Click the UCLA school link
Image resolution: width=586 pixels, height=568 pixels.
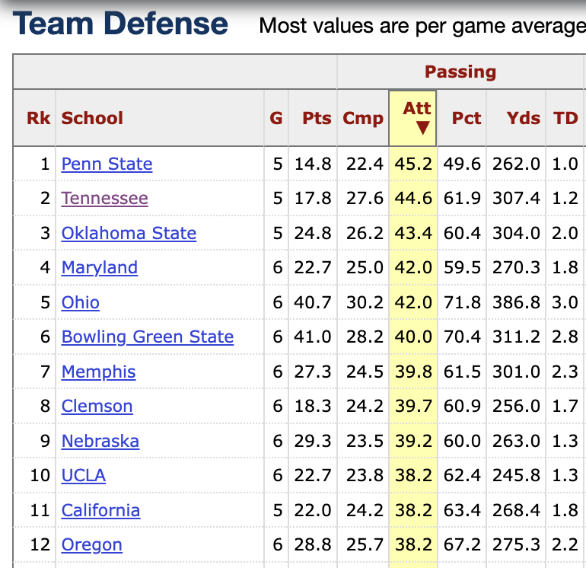pos(83,475)
